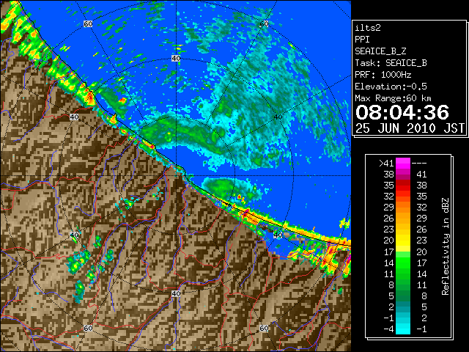Image resolution: width=469 pixels, height=352 pixels.
Task: Pick the red 35–38 dBZ color band
Action: click(403, 186)
